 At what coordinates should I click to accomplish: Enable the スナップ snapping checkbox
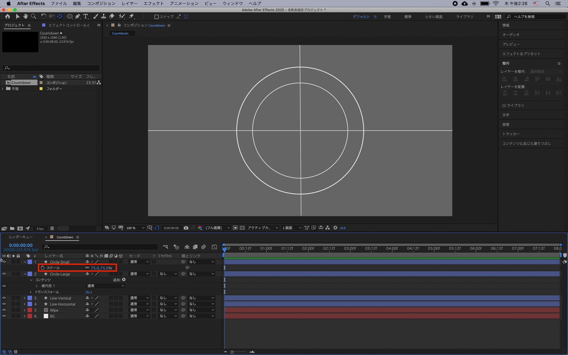156,17
